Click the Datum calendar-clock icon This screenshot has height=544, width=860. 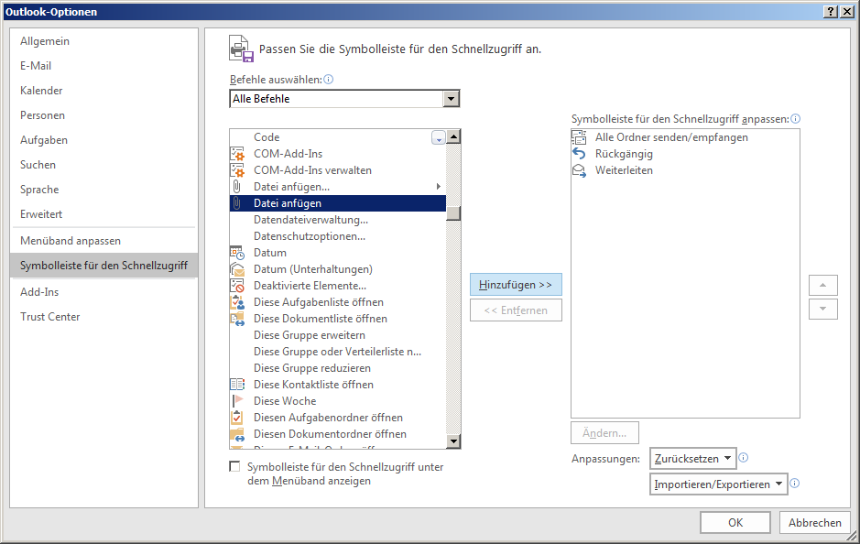(237, 253)
